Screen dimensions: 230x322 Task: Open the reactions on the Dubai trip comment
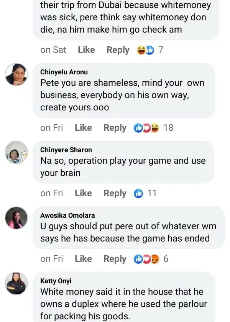point(146,50)
